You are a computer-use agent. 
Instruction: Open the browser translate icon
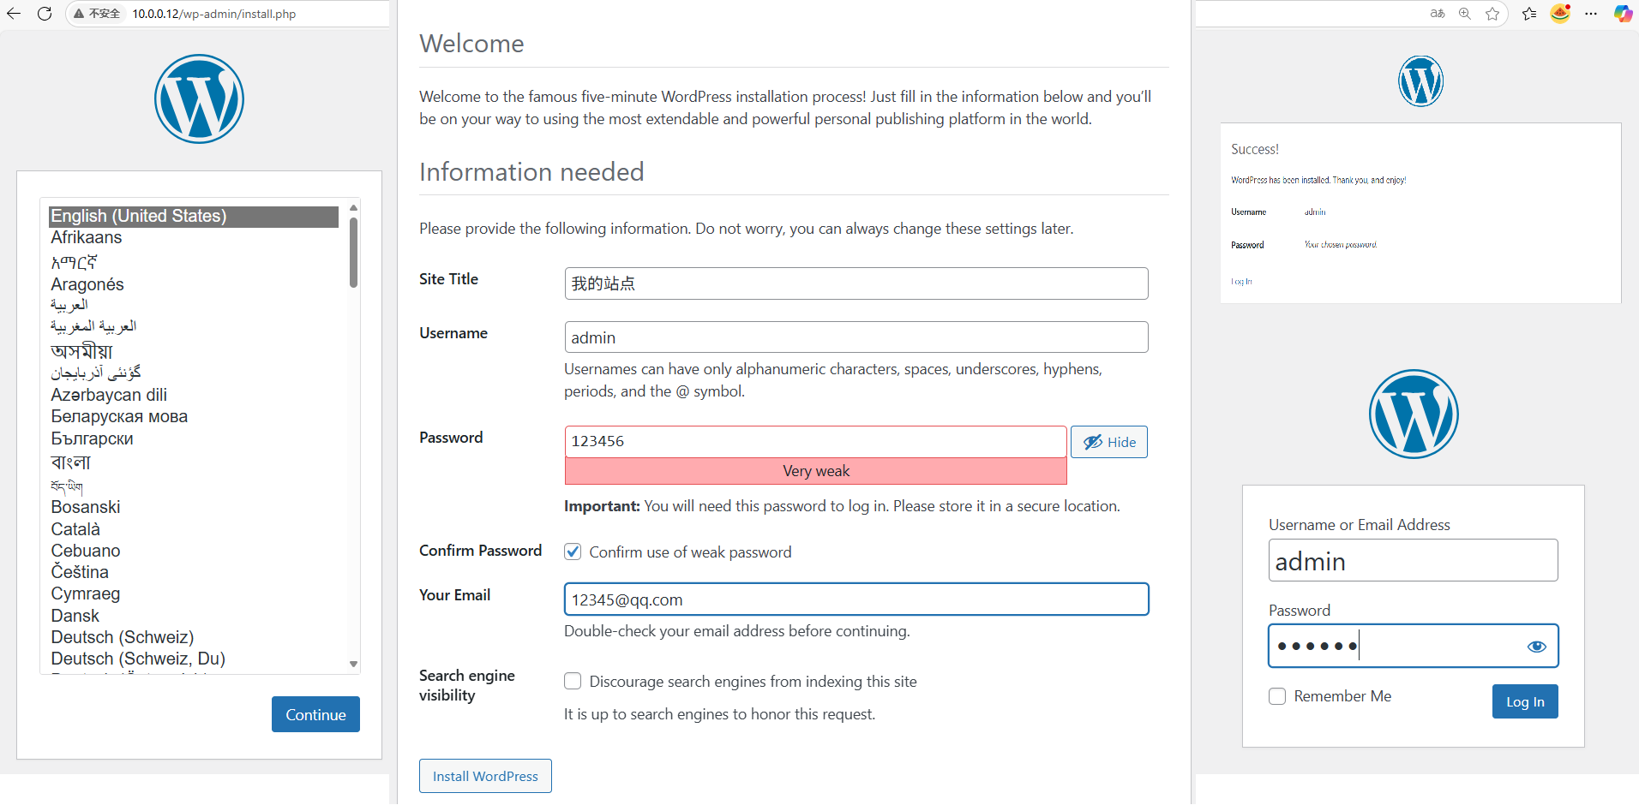[1438, 14]
